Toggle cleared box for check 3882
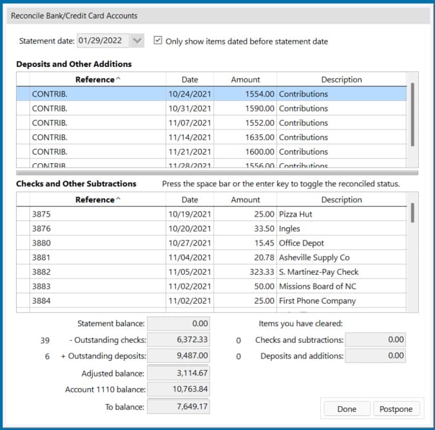Image resolution: width=435 pixels, height=430 pixels. coord(23,272)
